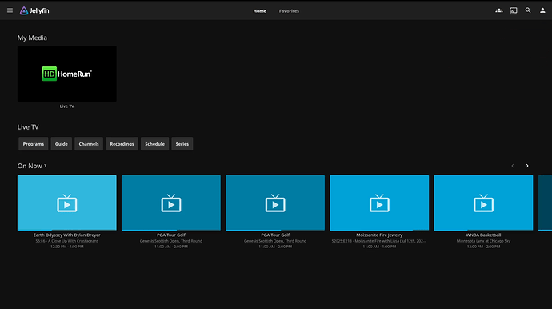This screenshot has width=552, height=309.
Task: Select the Home tab
Action: coord(260,11)
